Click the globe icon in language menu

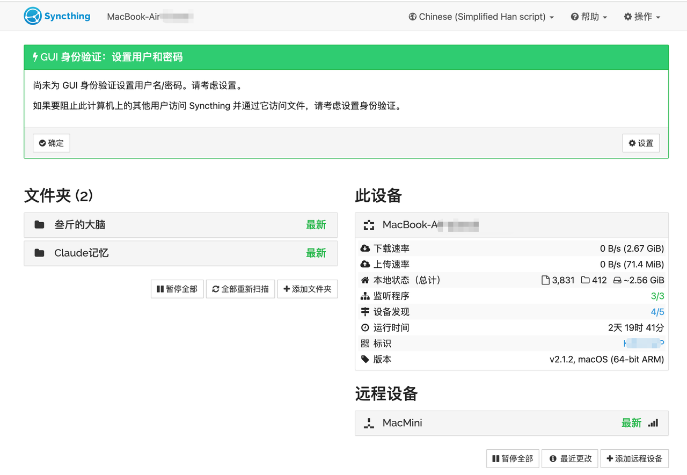click(x=413, y=17)
